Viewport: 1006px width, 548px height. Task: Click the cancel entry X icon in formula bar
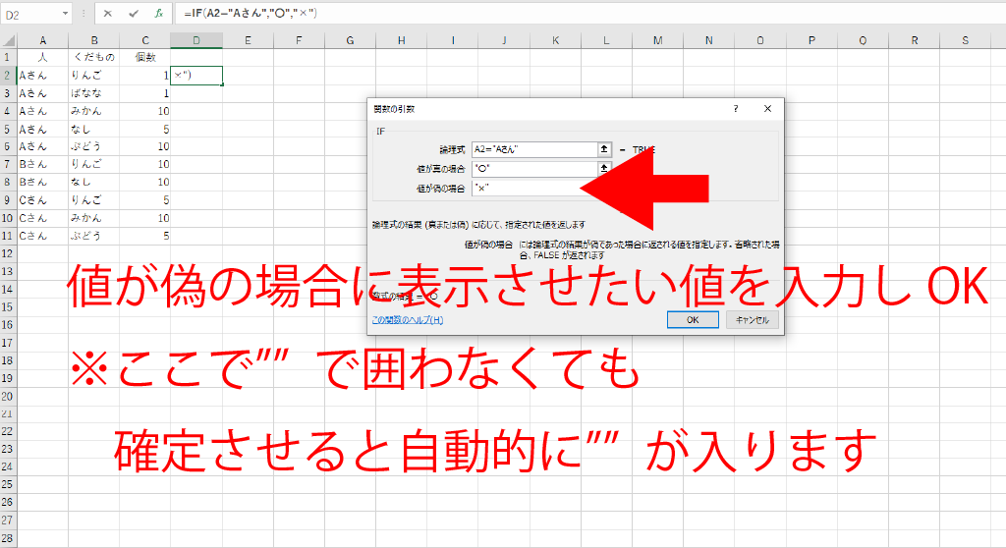(x=107, y=14)
